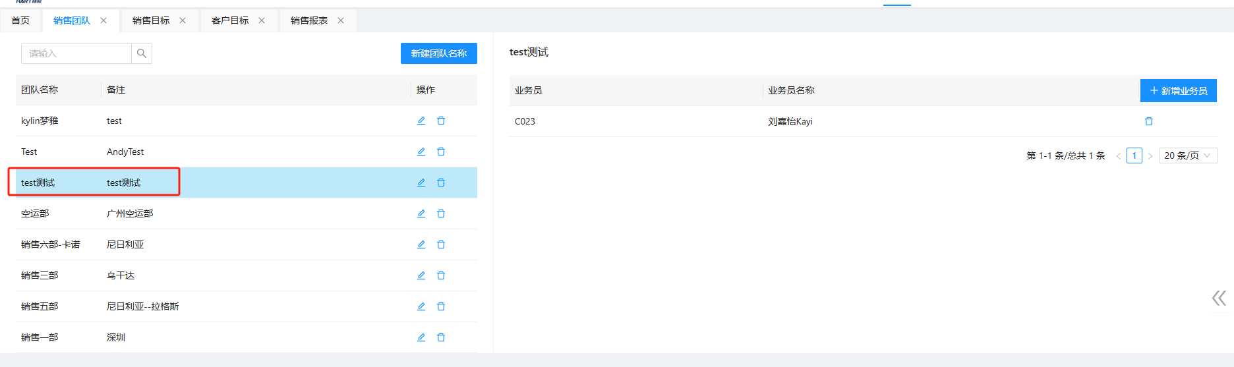Viewport: 1234px width, 367px height.
Task: Go to next page arrow
Action: point(1150,156)
